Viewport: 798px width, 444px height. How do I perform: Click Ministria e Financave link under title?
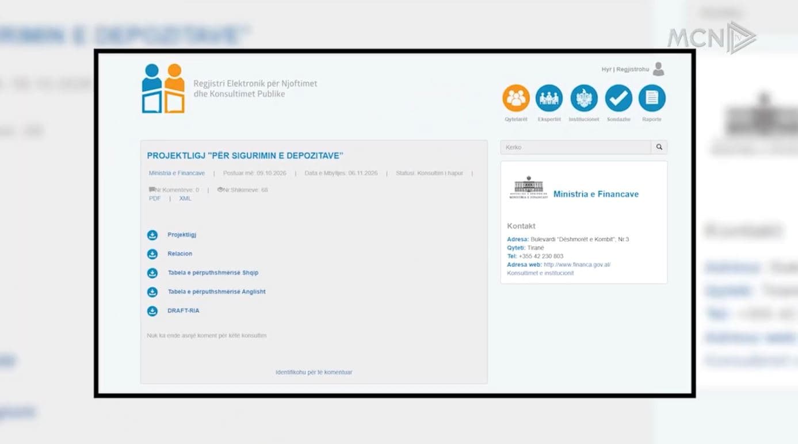tap(177, 173)
